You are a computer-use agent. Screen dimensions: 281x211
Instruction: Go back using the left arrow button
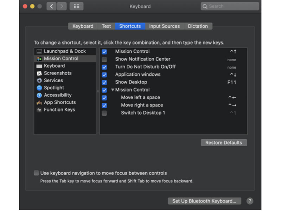51,6
